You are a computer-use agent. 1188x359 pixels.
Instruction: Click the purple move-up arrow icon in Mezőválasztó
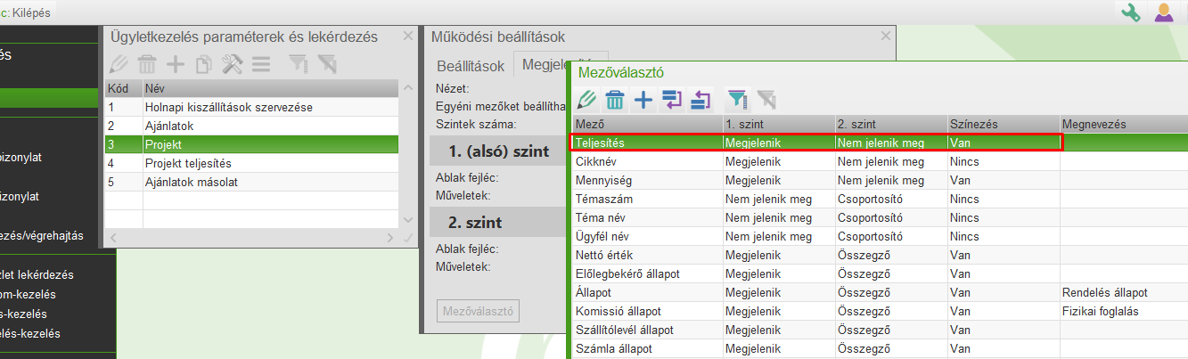pyautogui.click(x=701, y=100)
